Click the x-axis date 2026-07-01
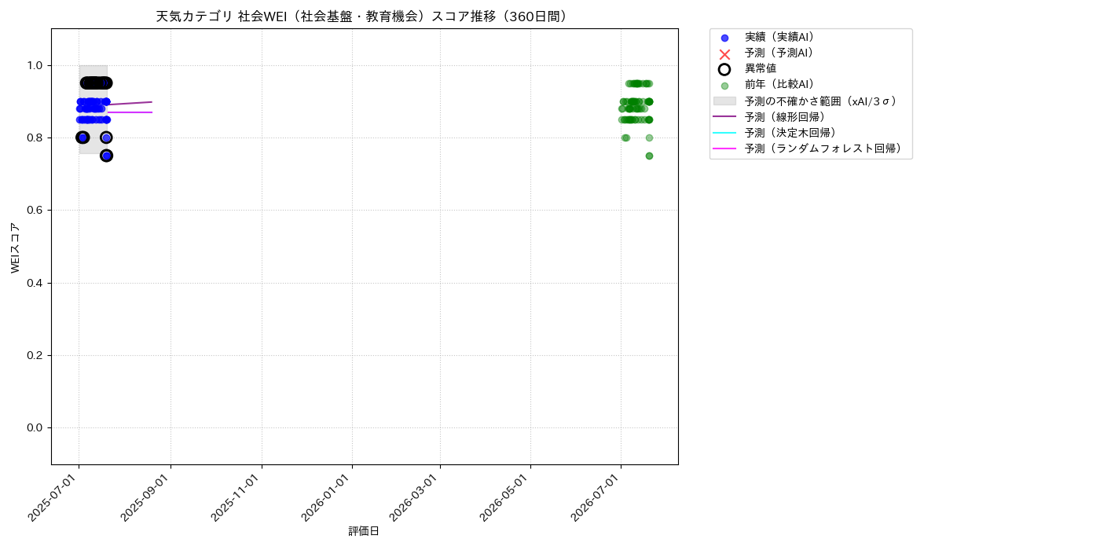 point(597,497)
